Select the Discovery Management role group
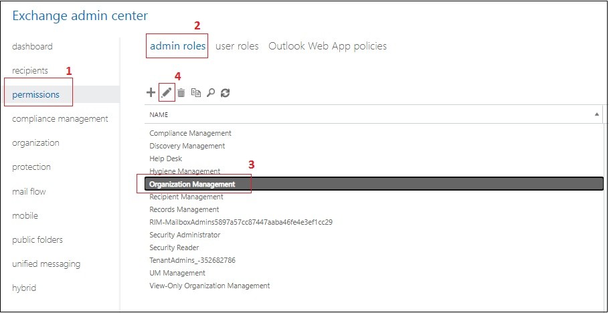 pos(187,146)
